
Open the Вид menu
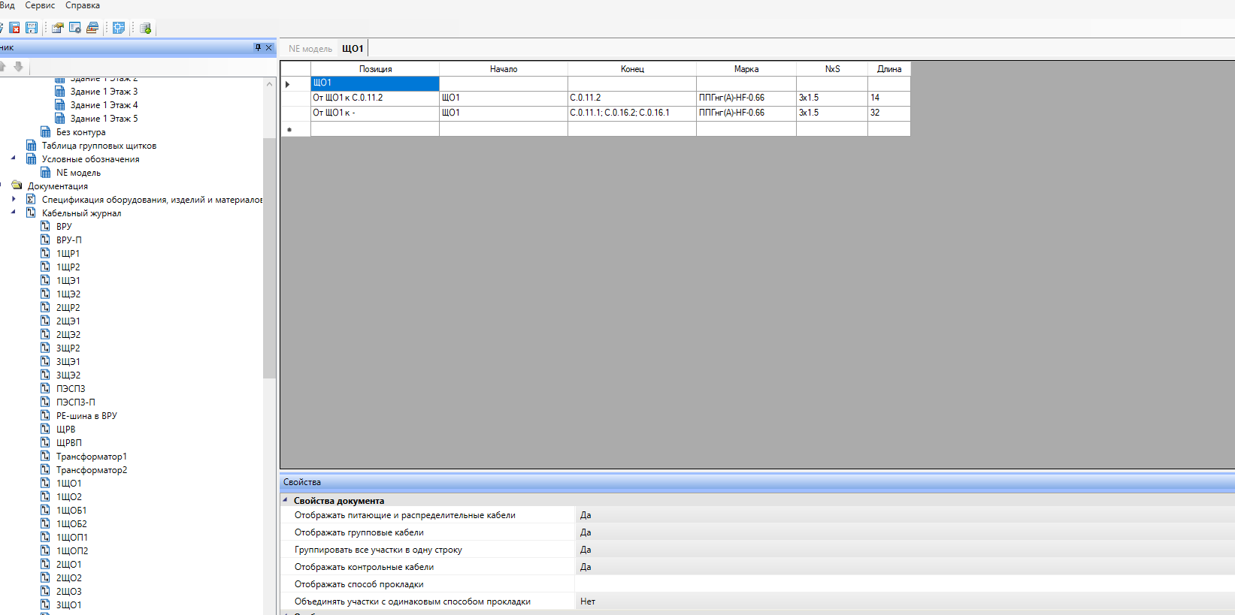coord(7,5)
